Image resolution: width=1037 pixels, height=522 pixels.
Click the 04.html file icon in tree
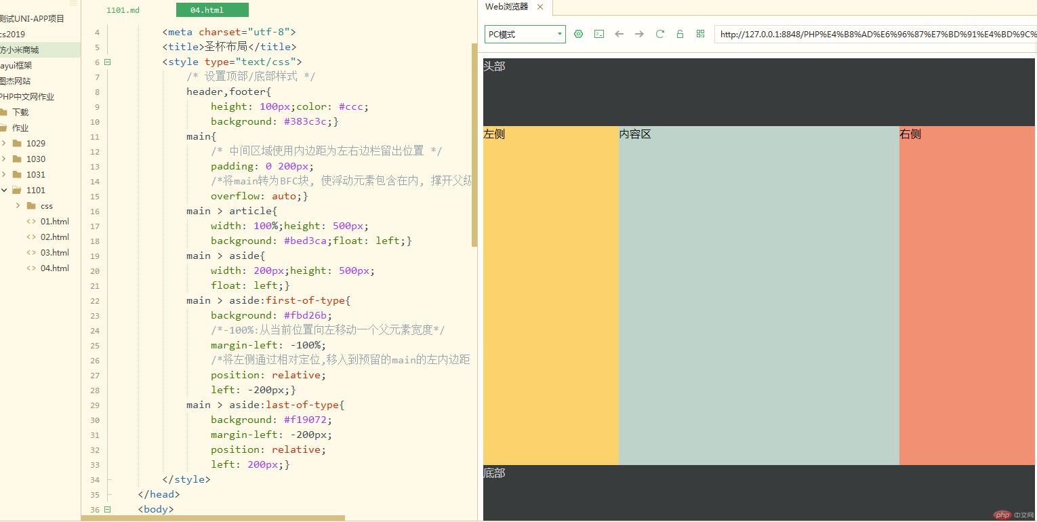coord(31,268)
